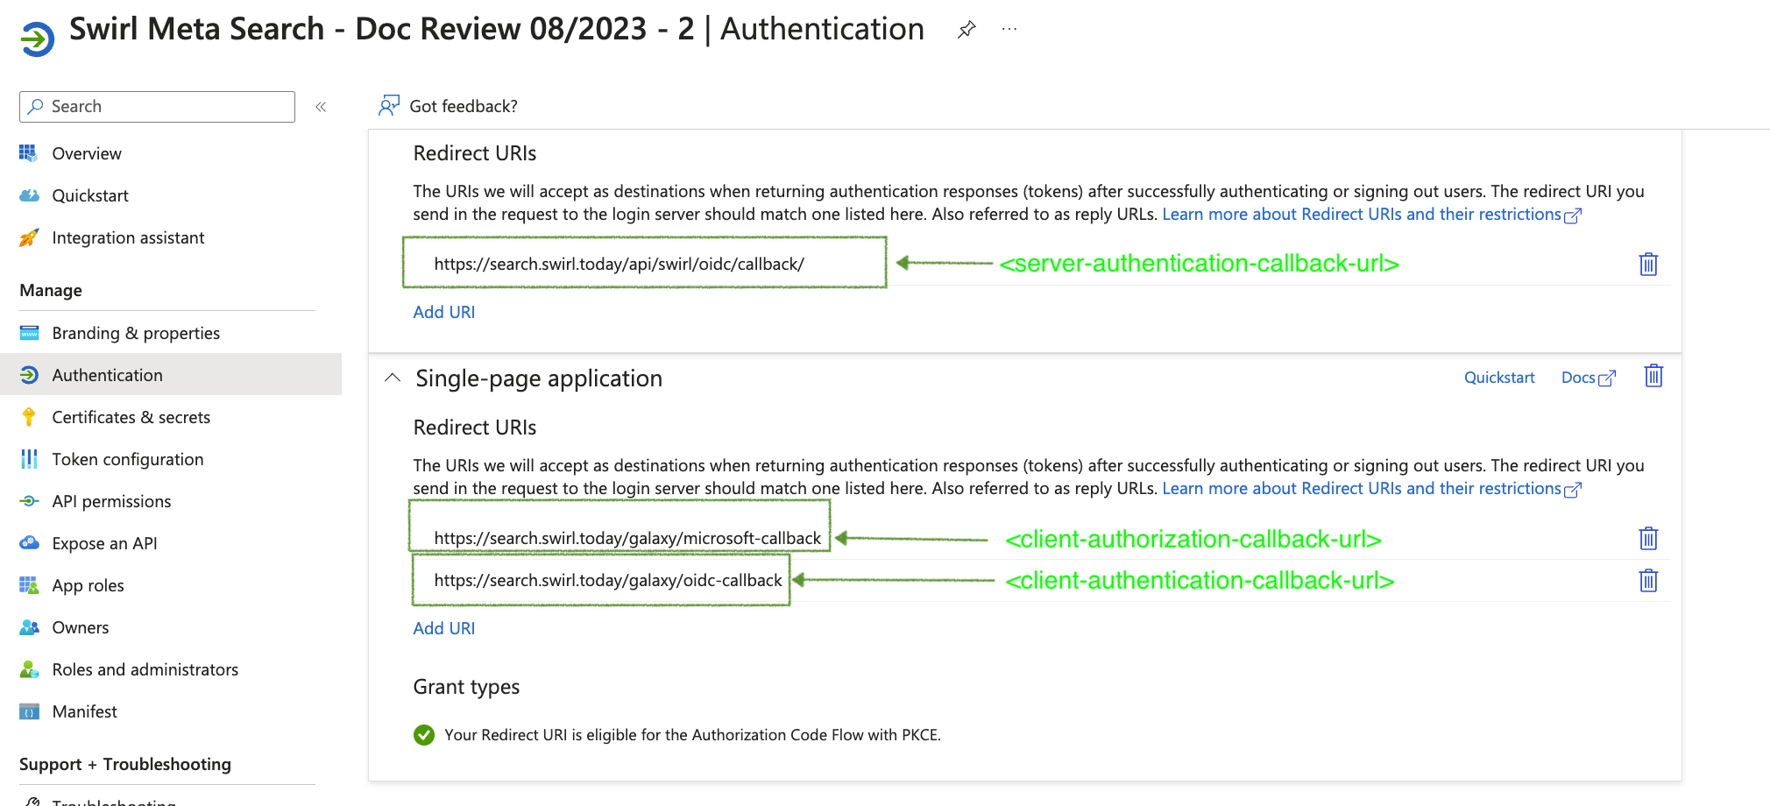Open Roles and administrators page
1770x806 pixels.
point(145,669)
